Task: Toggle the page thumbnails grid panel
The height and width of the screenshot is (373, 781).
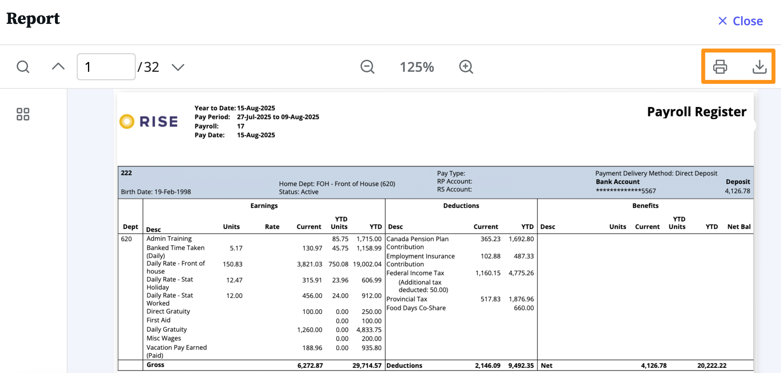Action: coord(23,114)
